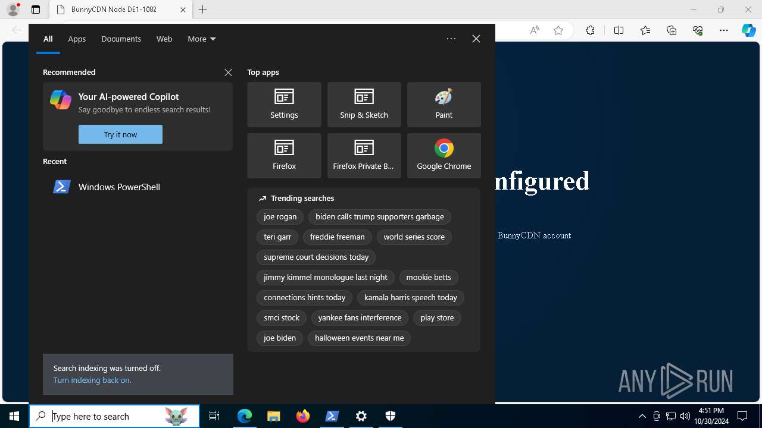Close BunnyCDN Node DE1-1082 tab
The height and width of the screenshot is (428, 762).
(183, 10)
